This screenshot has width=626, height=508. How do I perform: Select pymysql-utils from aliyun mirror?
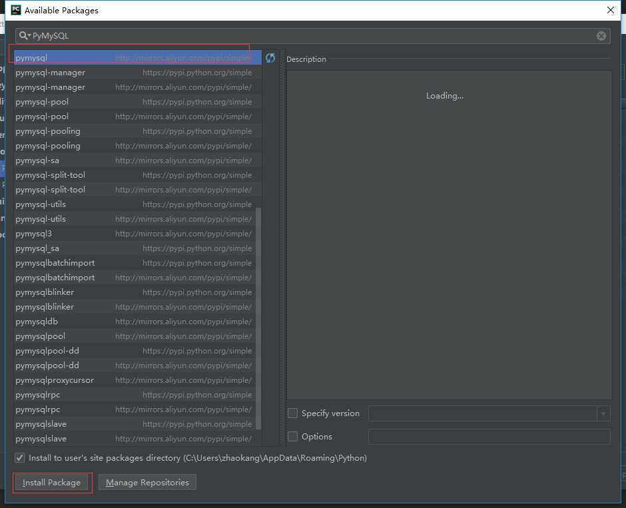pos(135,219)
